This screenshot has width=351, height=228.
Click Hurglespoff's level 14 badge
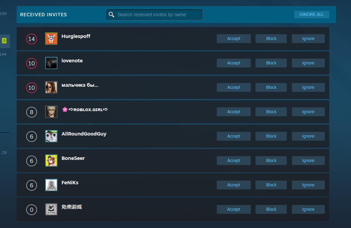coord(32,39)
